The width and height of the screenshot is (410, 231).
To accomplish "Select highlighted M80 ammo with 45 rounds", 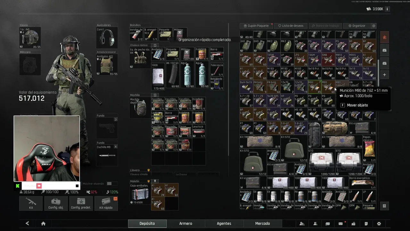I will click(314, 87).
